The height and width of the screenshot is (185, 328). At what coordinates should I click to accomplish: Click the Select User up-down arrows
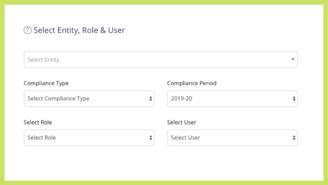294,138
